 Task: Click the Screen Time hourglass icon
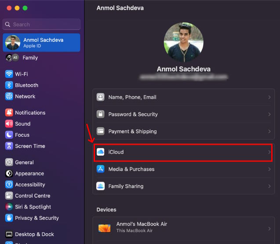(9, 146)
